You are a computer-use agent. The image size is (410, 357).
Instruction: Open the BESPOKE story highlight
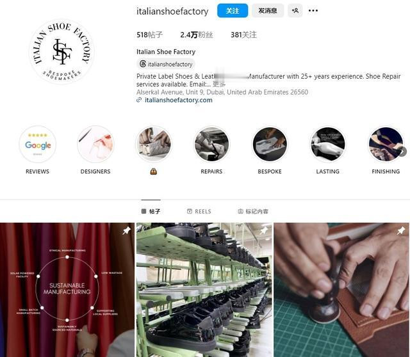click(270, 145)
